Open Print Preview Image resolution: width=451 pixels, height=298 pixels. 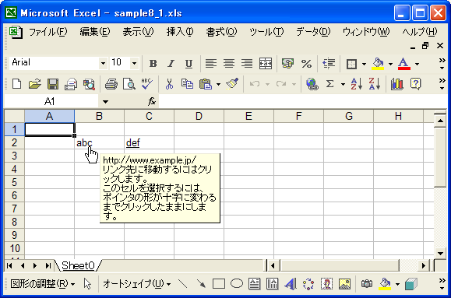[129, 84]
